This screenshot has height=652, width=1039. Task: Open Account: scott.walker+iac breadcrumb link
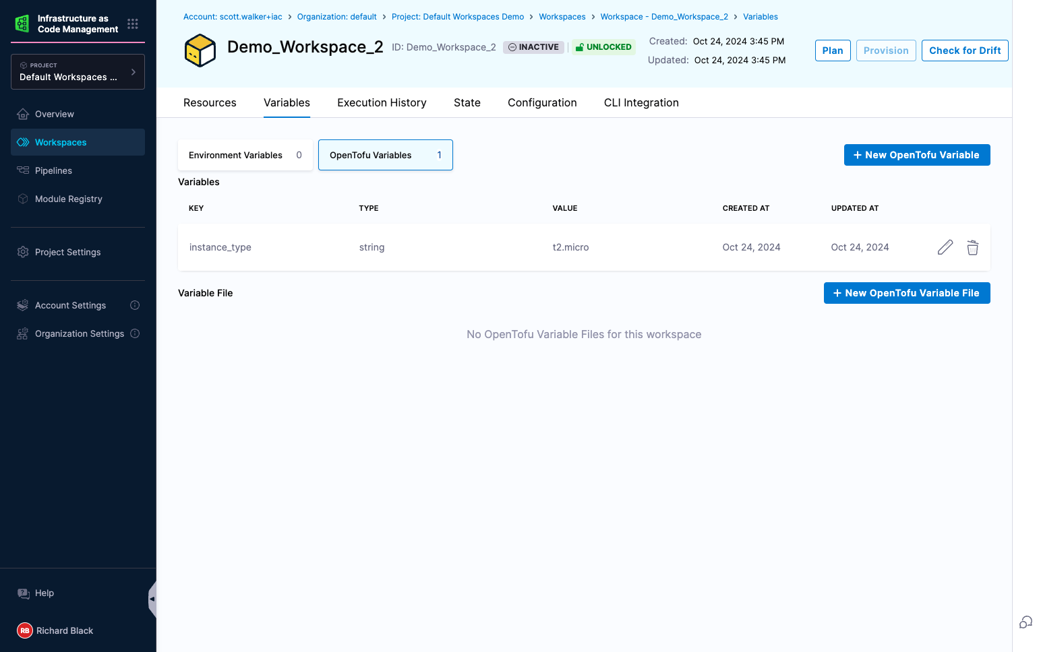(x=233, y=17)
